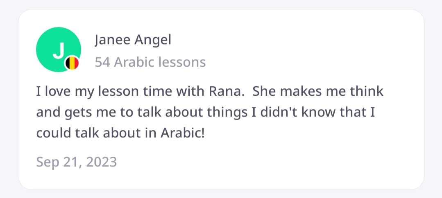Click the letter J inside the avatar
Screen dimensions: 442x198
(x=59, y=50)
